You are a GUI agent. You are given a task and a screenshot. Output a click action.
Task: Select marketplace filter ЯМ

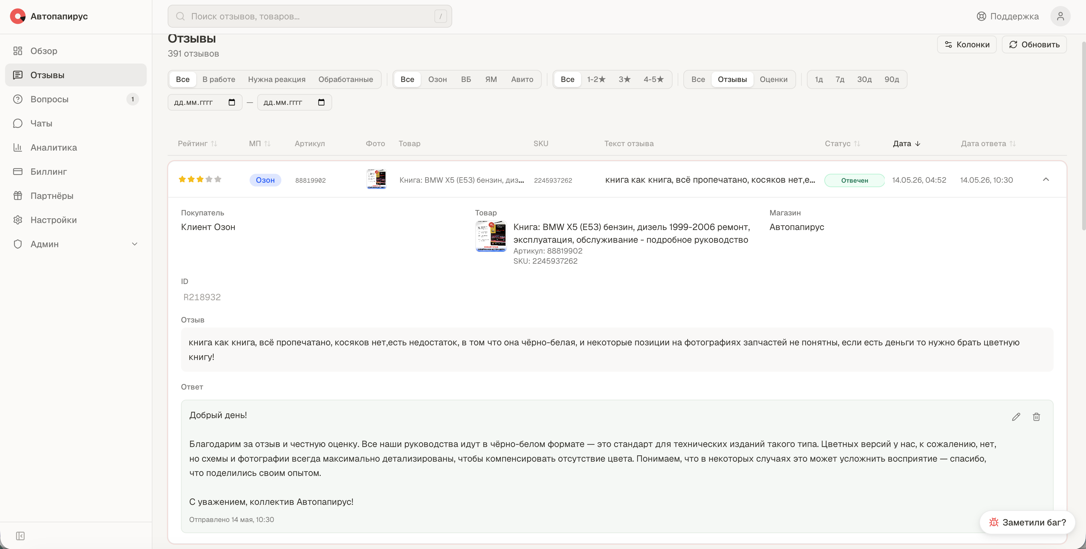(x=491, y=79)
